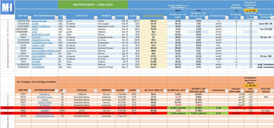Screen dimensions: 274x128
Task: Select the 'wenn RSI >80' note cell
Action: pyautogui.click(x=265, y=24)
